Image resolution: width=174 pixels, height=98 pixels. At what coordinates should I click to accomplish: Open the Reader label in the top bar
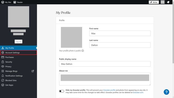point(20,2)
